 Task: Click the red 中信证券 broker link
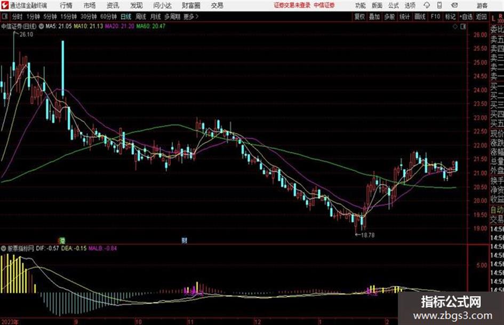pos(324,5)
